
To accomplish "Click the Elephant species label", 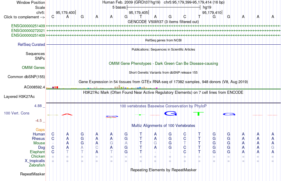I will (x=38, y=152).
